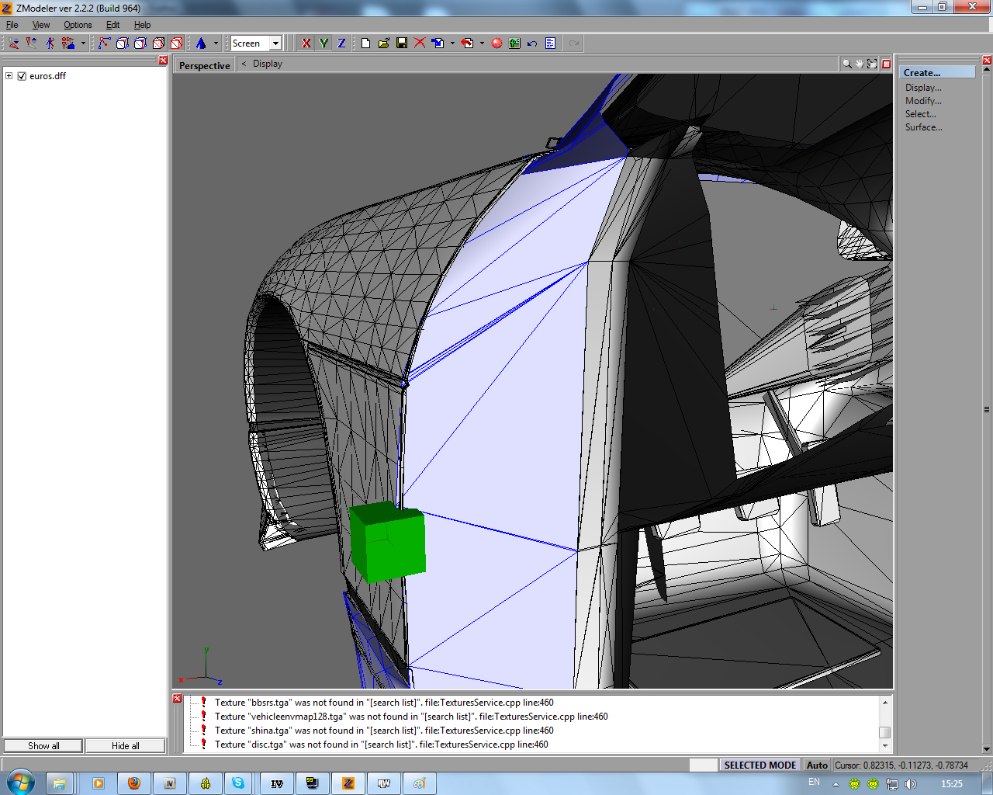993x795 pixels.
Task: Open the blue properties sheet icon
Action: click(x=550, y=43)
